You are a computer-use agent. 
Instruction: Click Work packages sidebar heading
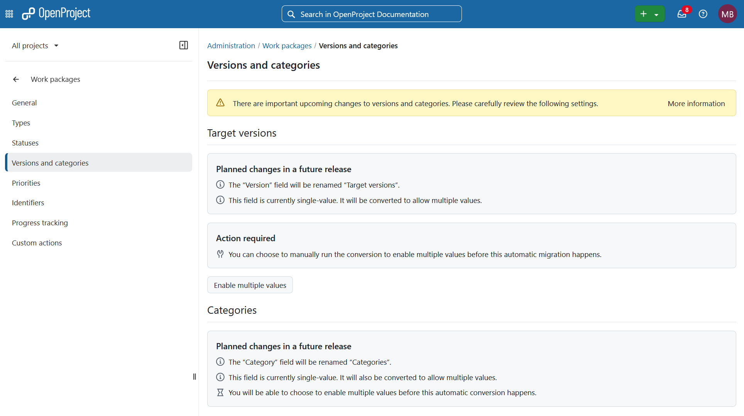pyautogui.click(x=56, y=79)
